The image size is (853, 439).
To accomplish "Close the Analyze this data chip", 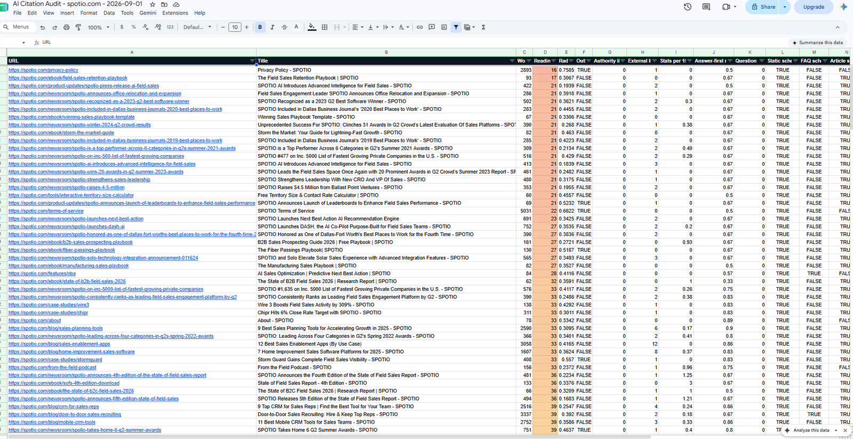I will coord(845,430).
